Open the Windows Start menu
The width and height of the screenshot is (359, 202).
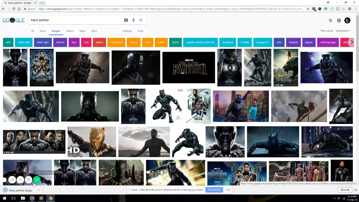(x=4, y=198)
